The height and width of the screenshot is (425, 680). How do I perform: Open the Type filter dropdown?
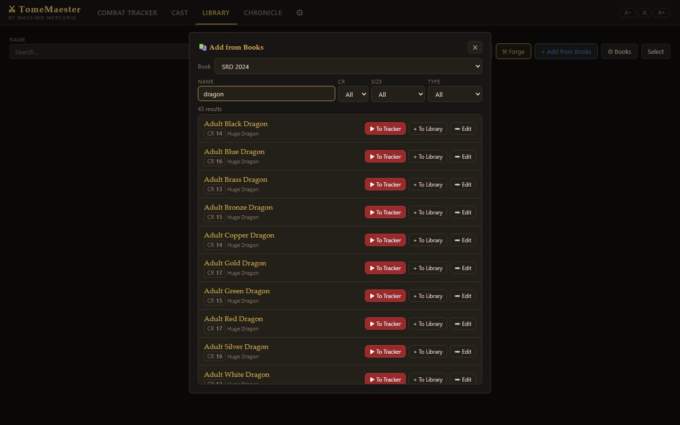[x=455, y=94]
